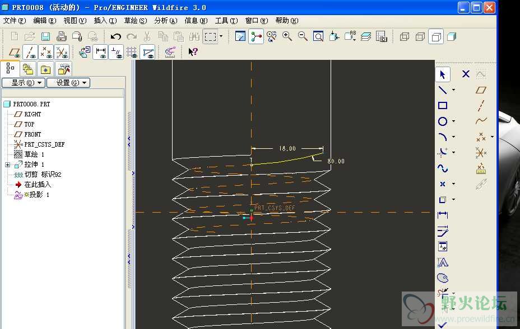Switch to the favorites tab
The width and height of the screenshot is (520, 329).
(45, 69)
